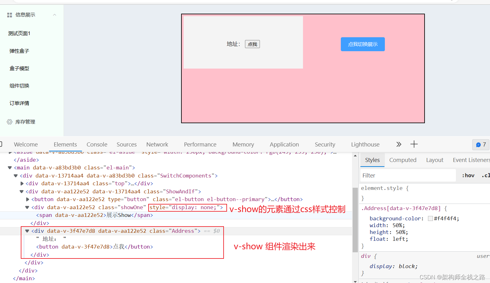Open the Network tab

pyautogui.click(x=157, y=145)
